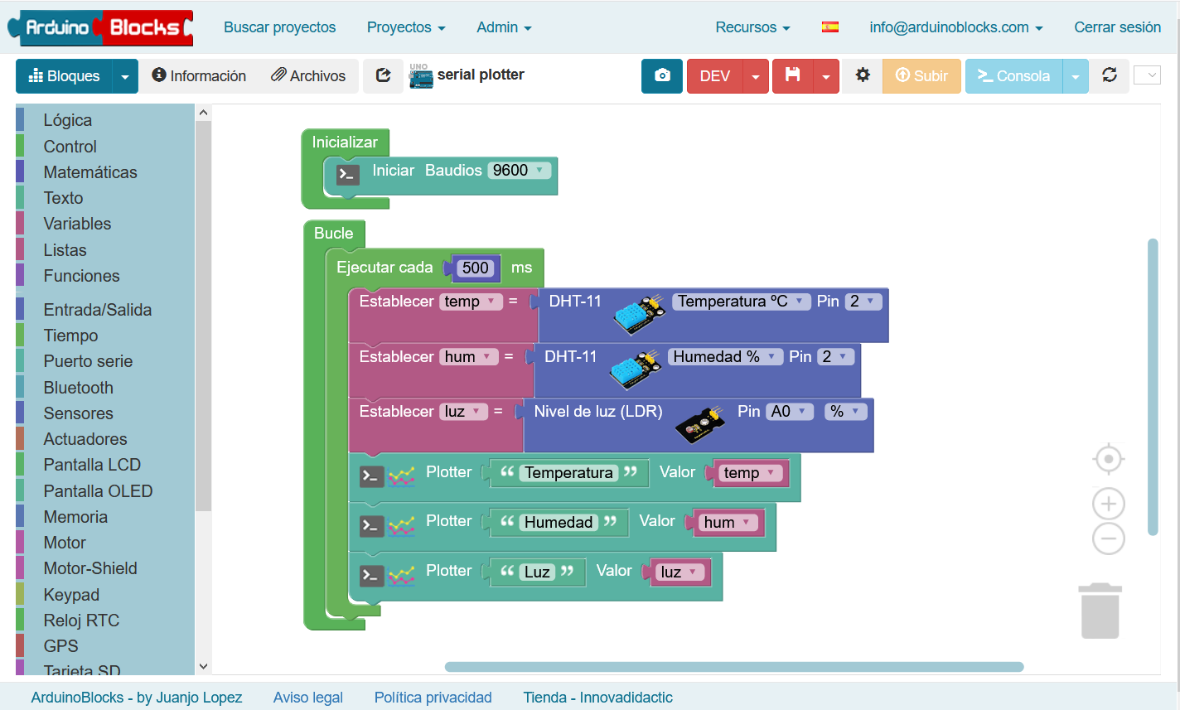Open the A0 pin dropdown on LDR block
The height and width of the screenshot is (710, 1180).
(790, 412)
